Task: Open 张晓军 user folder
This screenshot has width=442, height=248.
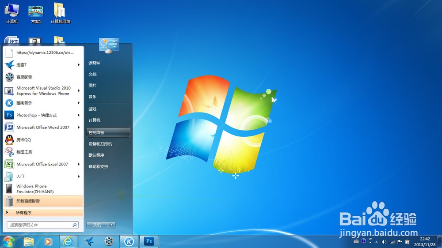Action: coord(95,63)
